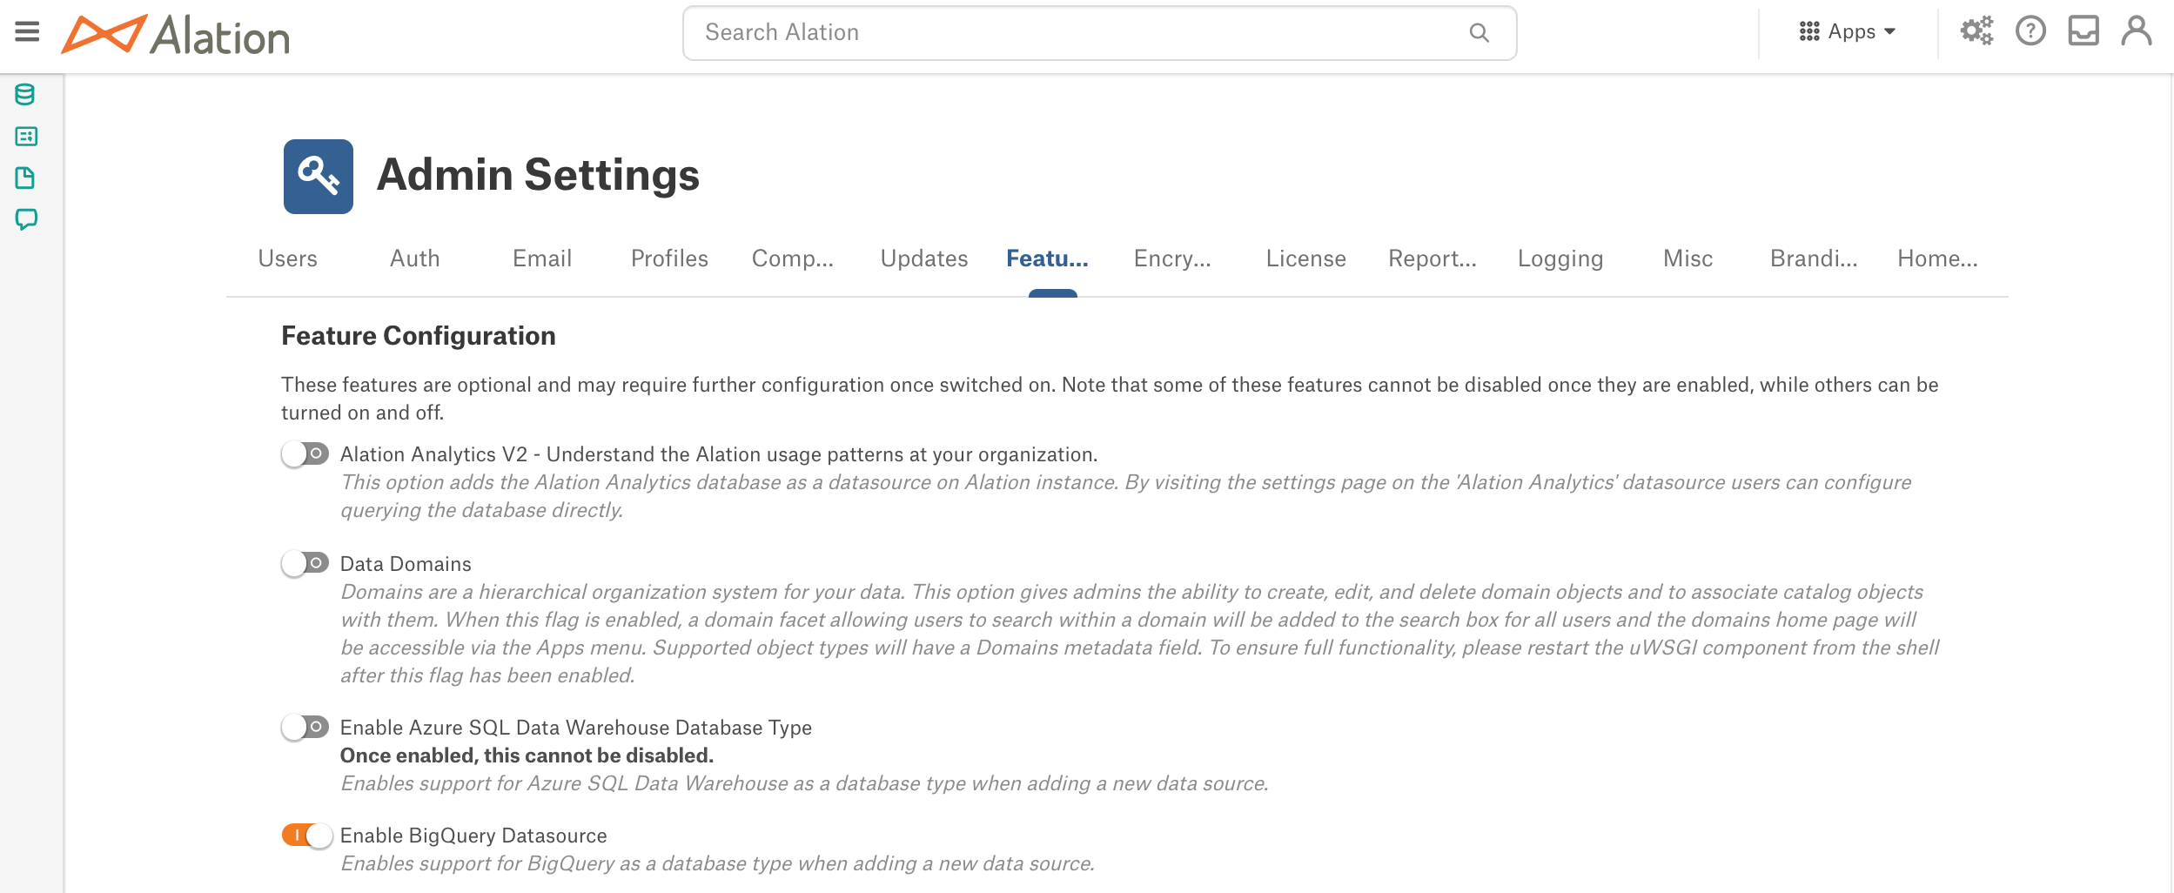Enable Azure SQL Data Warehouse toggle
This screenshot has height=893, width=2174.
[x=305, y=728]
